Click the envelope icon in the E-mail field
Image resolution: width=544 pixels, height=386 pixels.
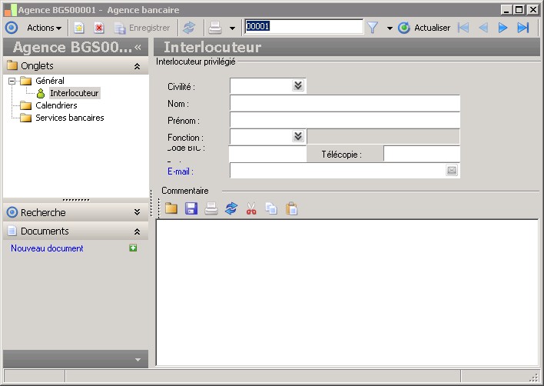(x=452, y=170)
